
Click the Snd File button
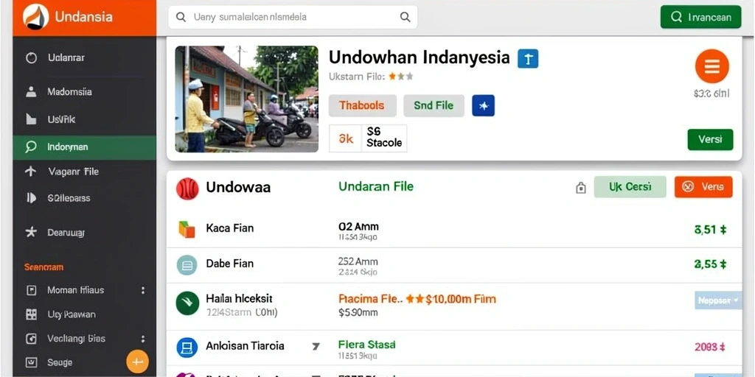coord(434,106)
